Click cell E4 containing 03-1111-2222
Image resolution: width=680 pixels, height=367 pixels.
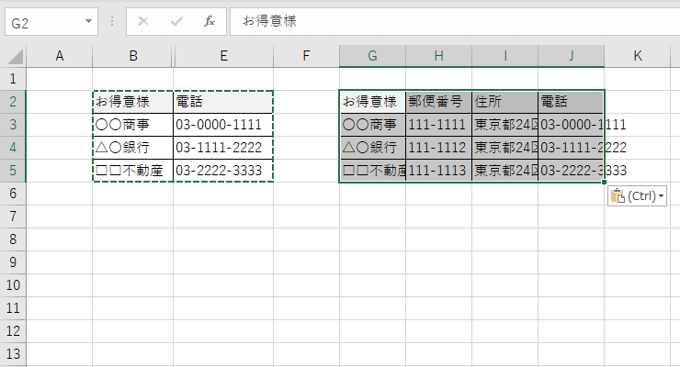[x=223, y=148]
